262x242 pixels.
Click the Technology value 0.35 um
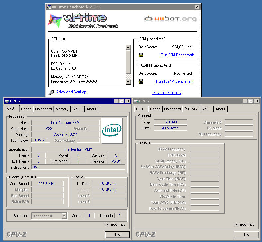(40, 140)
